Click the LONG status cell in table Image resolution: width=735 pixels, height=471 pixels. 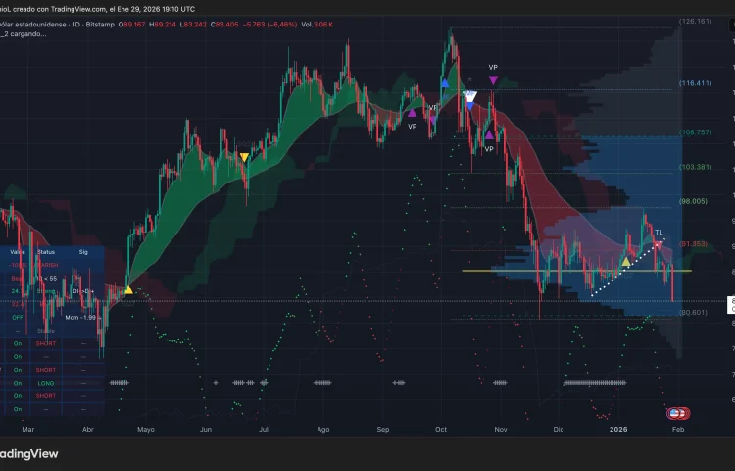click(46, 381)
